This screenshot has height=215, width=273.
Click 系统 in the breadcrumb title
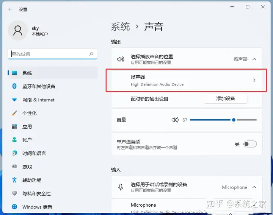[120, 27]
